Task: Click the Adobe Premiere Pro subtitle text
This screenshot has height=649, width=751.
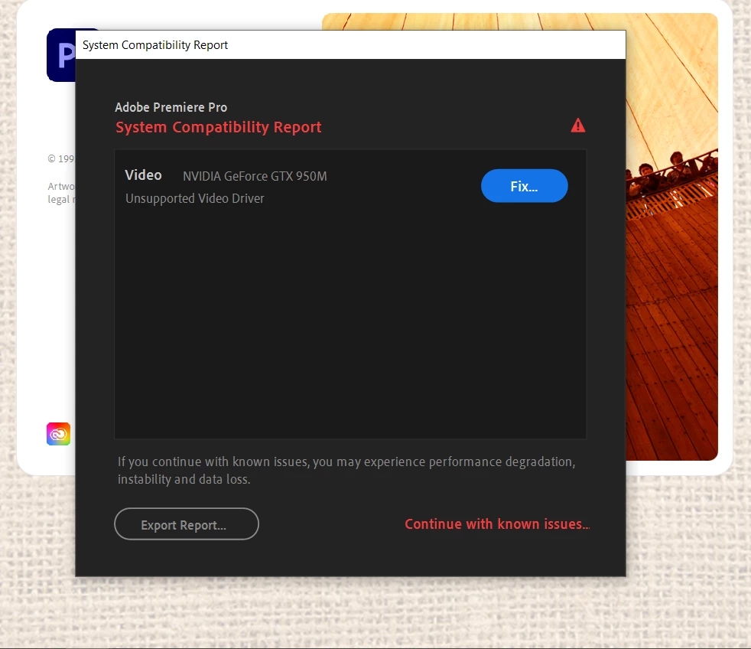Action: click(171, 107)
